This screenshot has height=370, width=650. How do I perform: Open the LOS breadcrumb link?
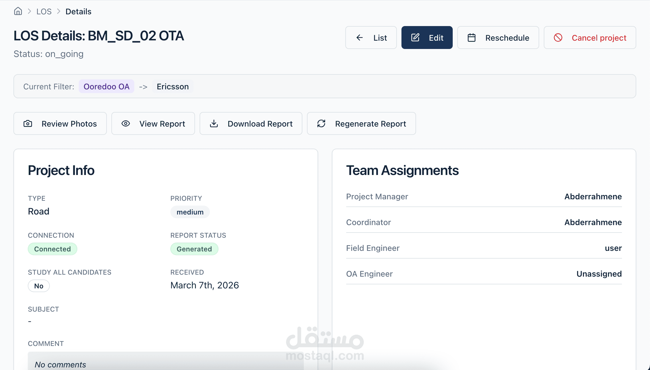[x=44, y=11]
